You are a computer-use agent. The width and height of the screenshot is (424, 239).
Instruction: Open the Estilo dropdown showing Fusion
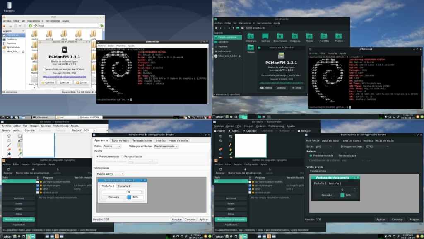coord(113,146)
